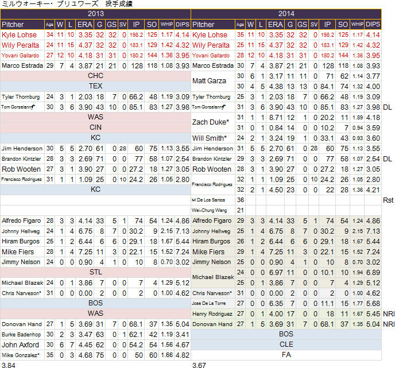Screen dimensions: 395x368
Task: Click the WHIP column header under 2014
Action: (x=357, y=25)
